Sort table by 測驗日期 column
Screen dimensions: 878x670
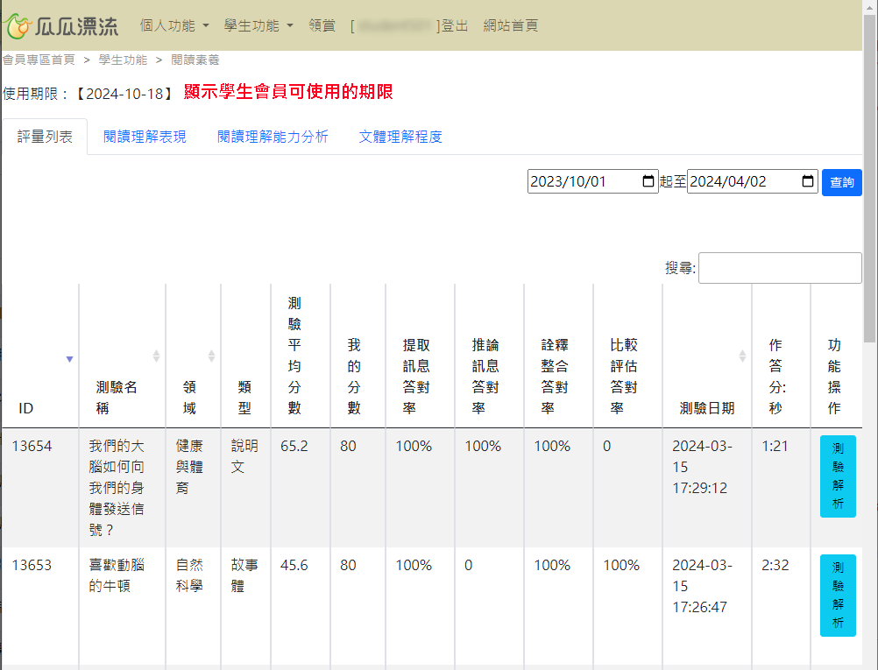pos(707,356)
